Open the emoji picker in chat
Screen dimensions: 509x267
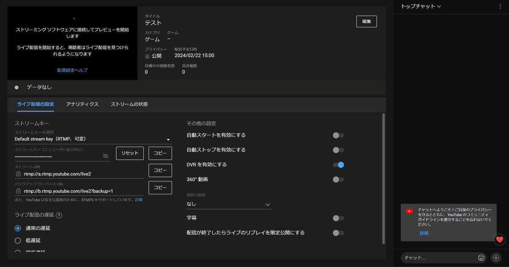481,258
